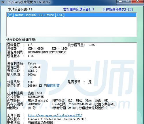Click the PID = 1F08 value
Image resolution: width=144 pixels, height=124 pixels.
60,49
